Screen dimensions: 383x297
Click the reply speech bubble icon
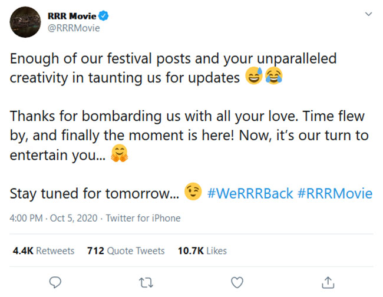[x=55, y=281]
